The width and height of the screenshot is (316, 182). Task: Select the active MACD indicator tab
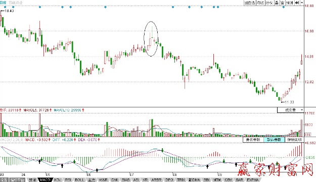(x=45, y=180)
